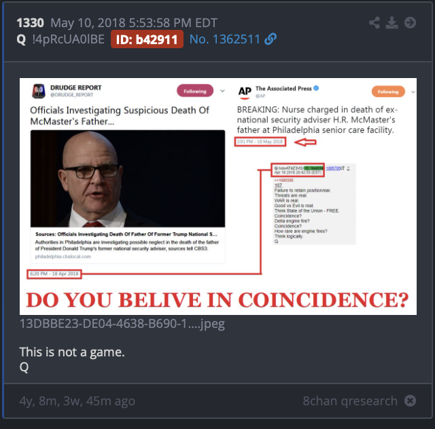Image resolution: width=435 pixels, height=429 pixels.
Task: Expand the chevron next to Drudge's Following button
Action: 222,91
